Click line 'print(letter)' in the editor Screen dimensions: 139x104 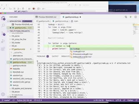click(59, 49)
